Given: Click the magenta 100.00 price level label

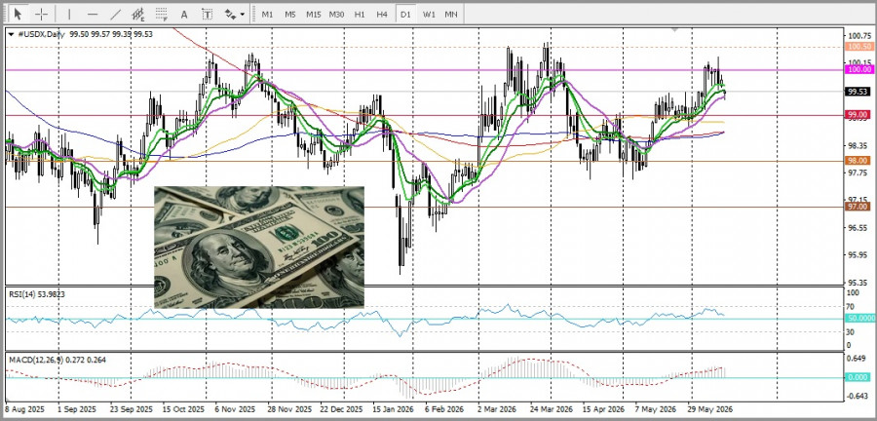Looking at the screenshot, I should [858, 69].
